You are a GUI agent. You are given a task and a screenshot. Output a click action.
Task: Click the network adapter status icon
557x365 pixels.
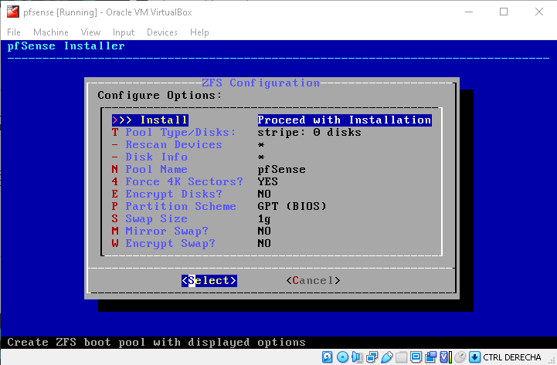[x=371, y=357]
